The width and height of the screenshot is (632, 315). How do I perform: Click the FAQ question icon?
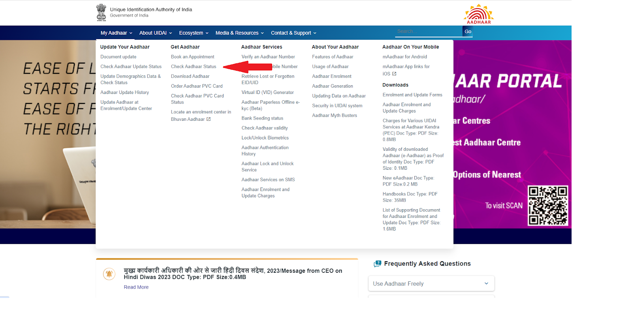[x=378, y=264]
